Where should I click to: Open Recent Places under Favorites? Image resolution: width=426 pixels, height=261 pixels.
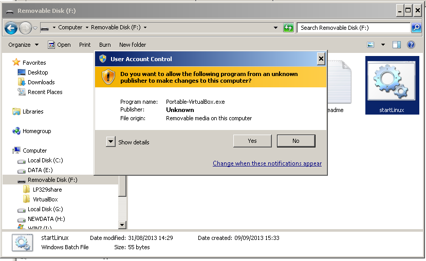pyautogui.click(x=40, y=92)
